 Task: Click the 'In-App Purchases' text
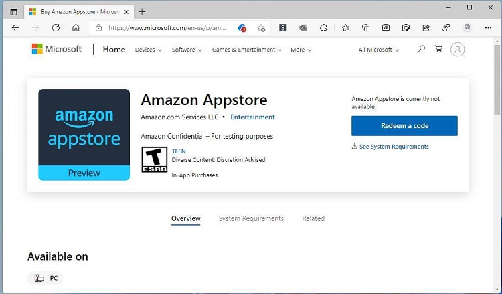click(x=195, y=175)
